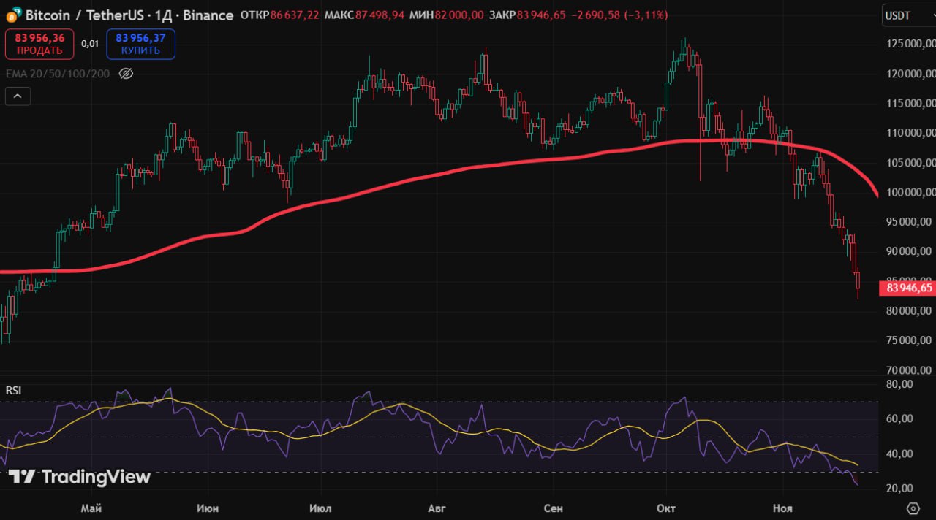
Task: Collapse the indicator legend with chevron button
Action: coord(18,96)
